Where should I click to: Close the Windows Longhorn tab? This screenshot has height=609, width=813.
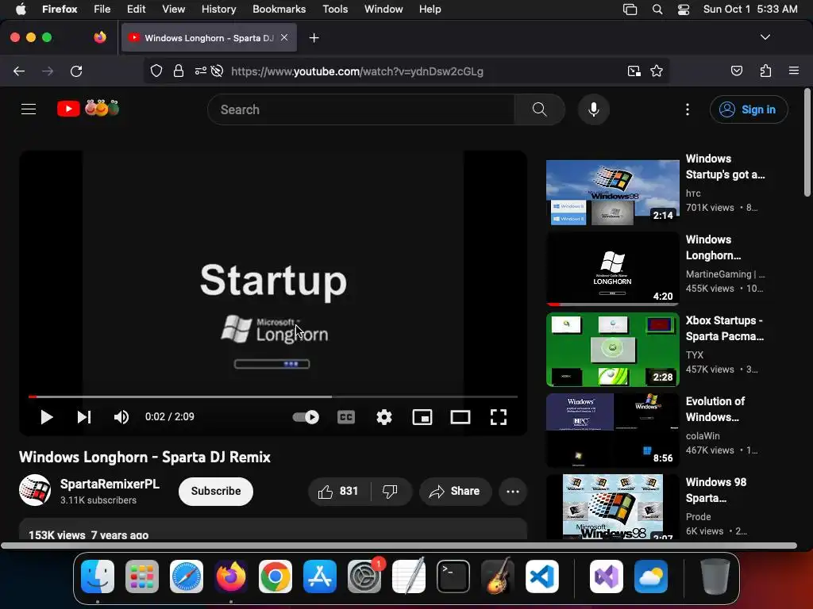tap(284, 38)
